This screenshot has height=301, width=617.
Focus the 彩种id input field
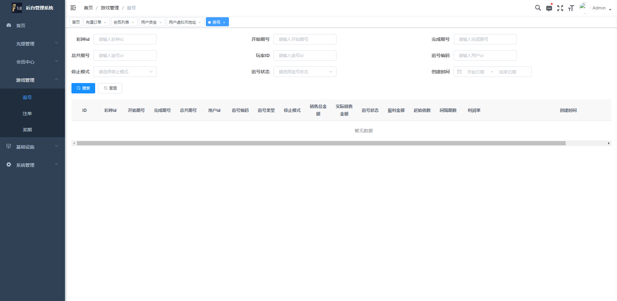click(125, 39)
